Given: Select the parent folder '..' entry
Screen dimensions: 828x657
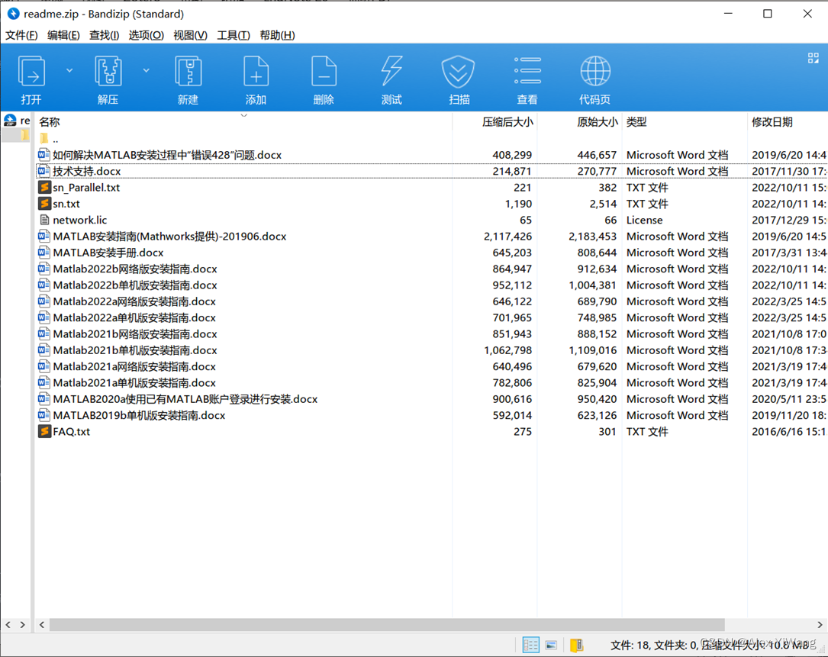Looking at the screenshot, I should coord(49,140).
